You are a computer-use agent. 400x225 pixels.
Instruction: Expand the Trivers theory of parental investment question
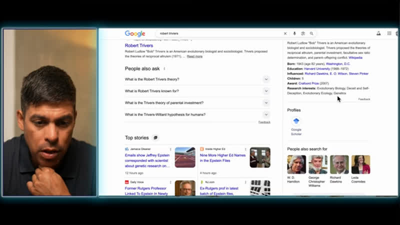tap(266, 103)
